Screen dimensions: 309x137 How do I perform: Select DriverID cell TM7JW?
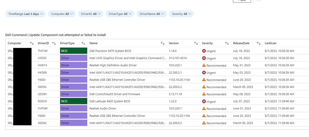(x=43, y=51)
